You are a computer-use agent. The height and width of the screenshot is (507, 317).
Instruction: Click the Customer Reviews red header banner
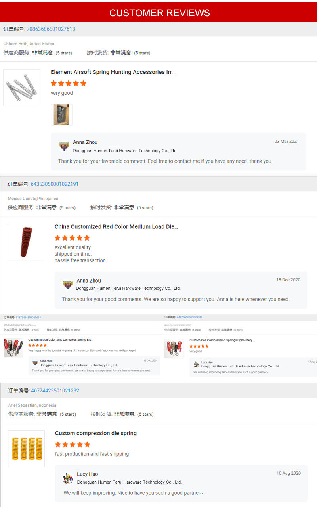coord(158,12)
